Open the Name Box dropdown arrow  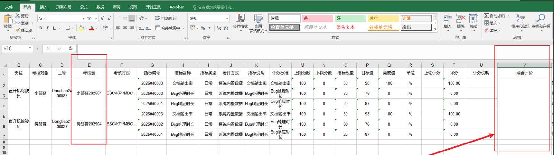click(30, 48)
